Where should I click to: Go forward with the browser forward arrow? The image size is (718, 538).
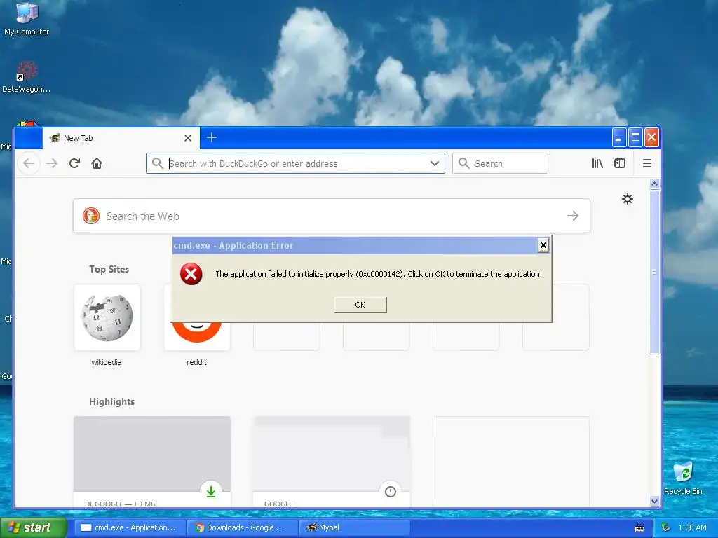pos(52,163)
